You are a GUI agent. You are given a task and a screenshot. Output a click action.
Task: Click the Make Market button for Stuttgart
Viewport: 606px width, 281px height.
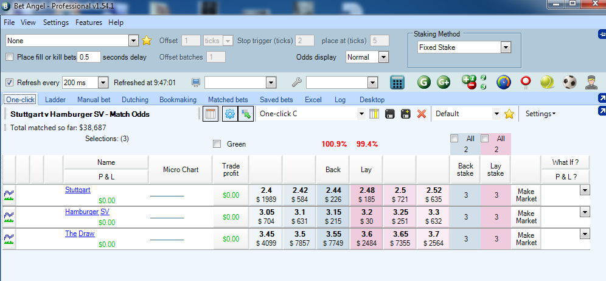[x=526, y=195]
